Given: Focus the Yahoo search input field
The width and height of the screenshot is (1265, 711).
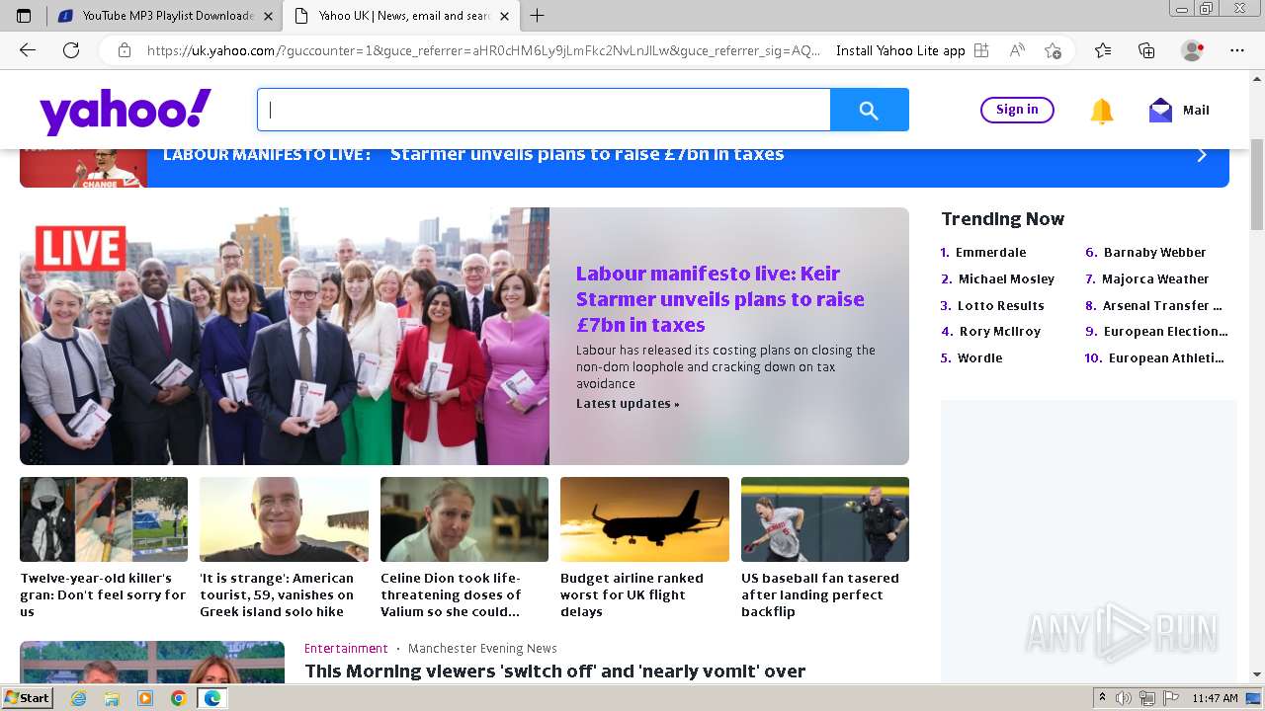Looking at the screenshot, I should tap(544, 110).
